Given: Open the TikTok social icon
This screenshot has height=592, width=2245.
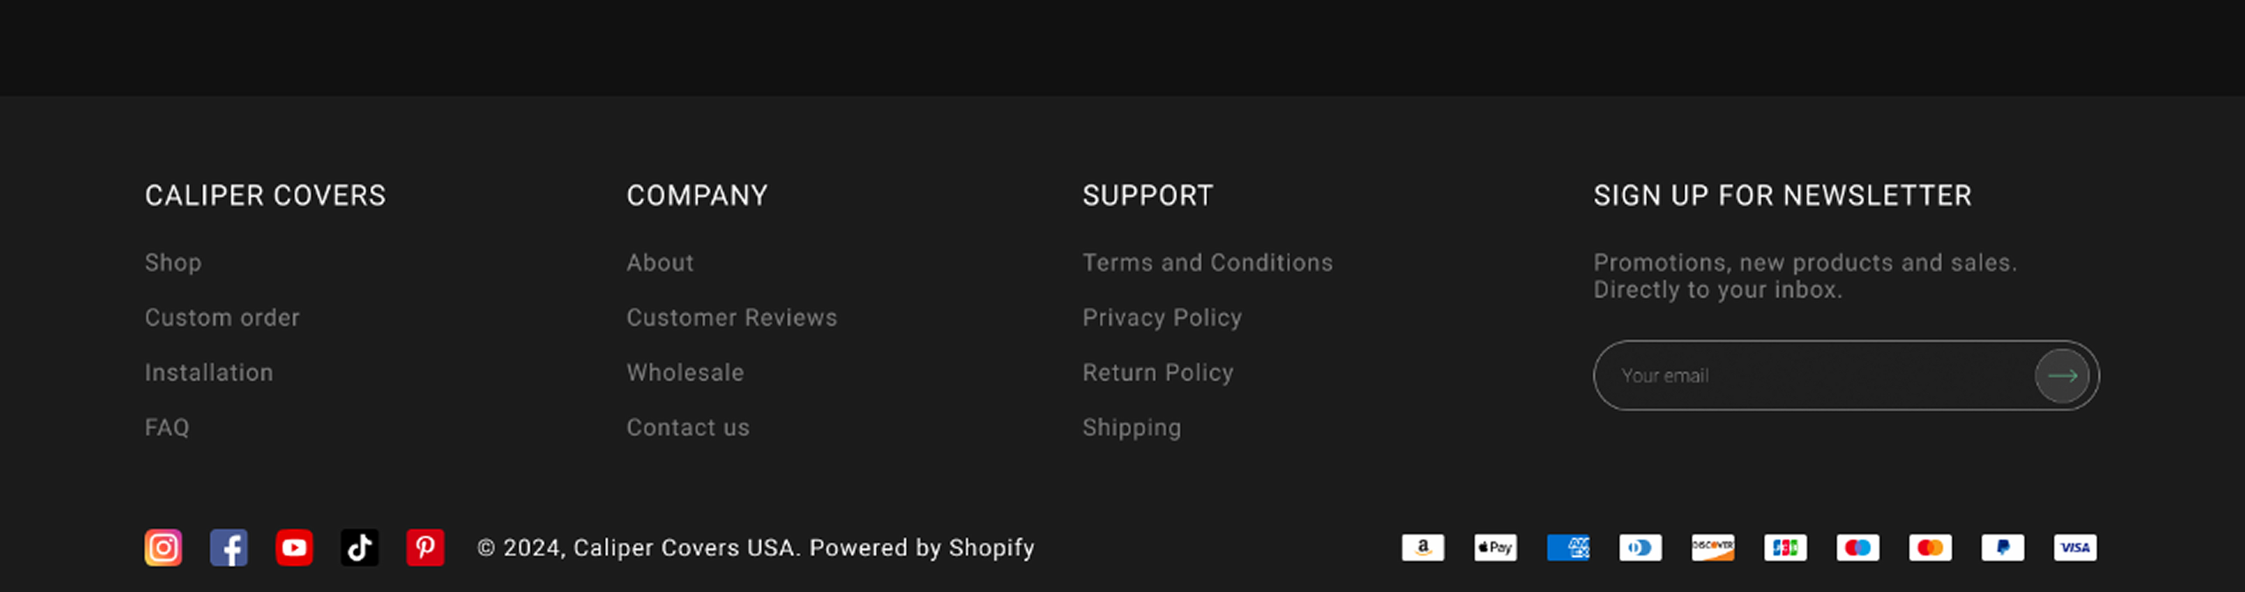Looking at the screenshot, I should tap(359, 548).
